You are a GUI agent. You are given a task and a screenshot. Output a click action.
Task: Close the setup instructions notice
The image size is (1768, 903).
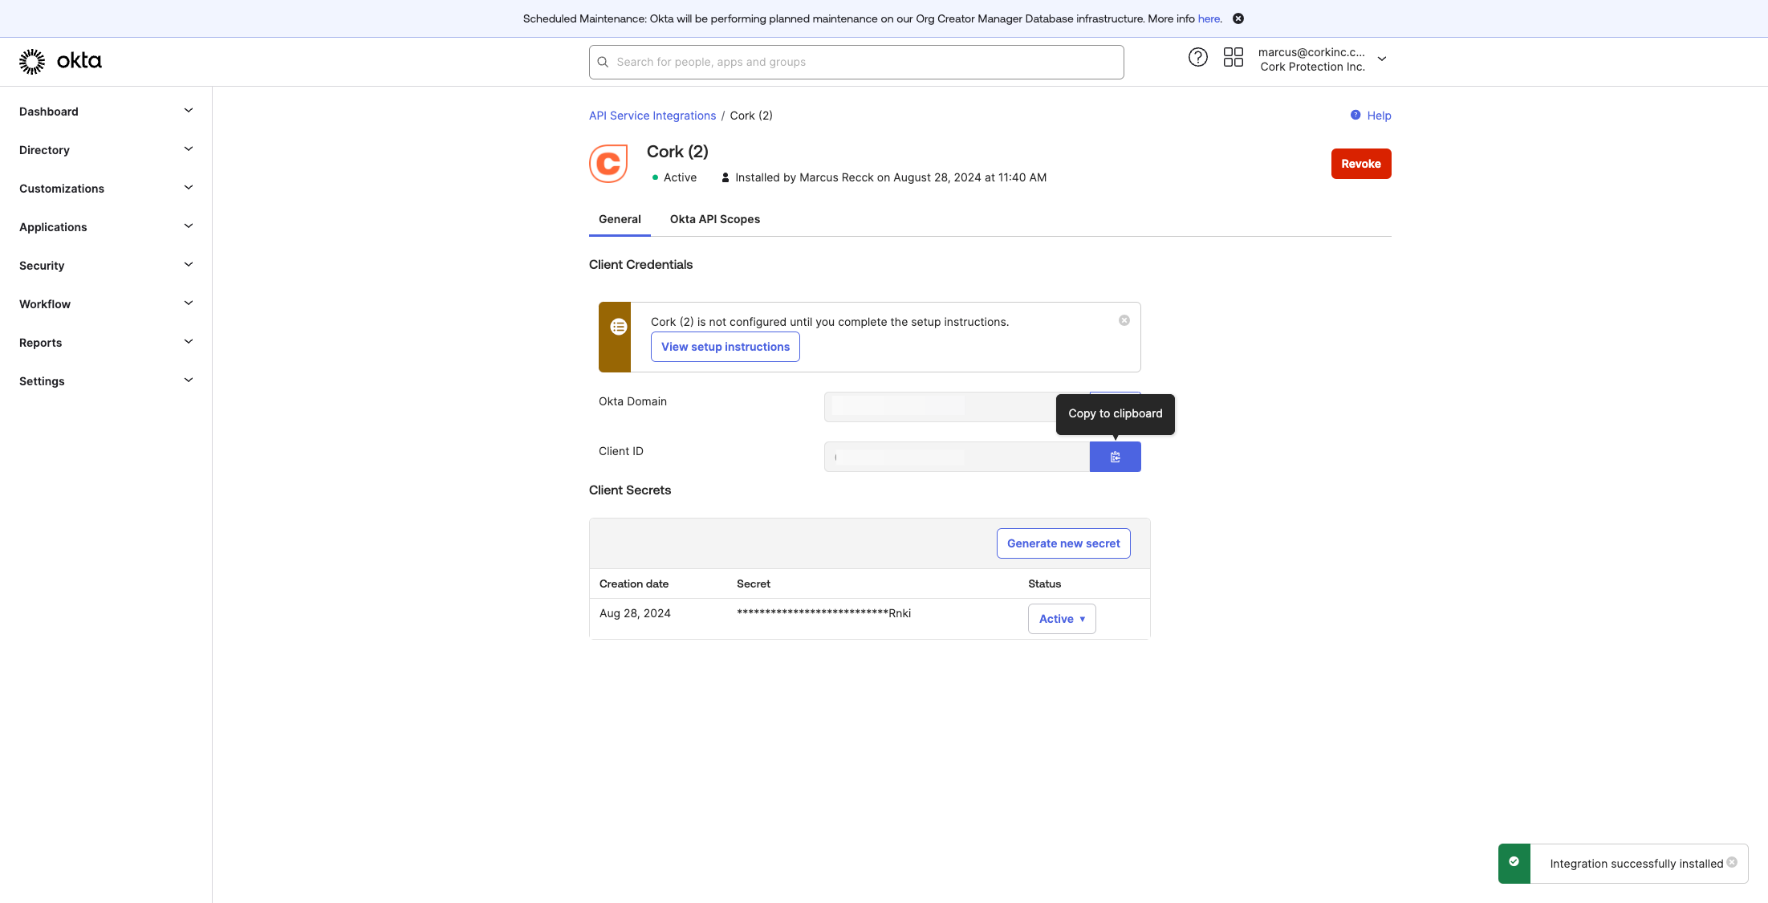pyautogui.click(x=1124, y=320)
